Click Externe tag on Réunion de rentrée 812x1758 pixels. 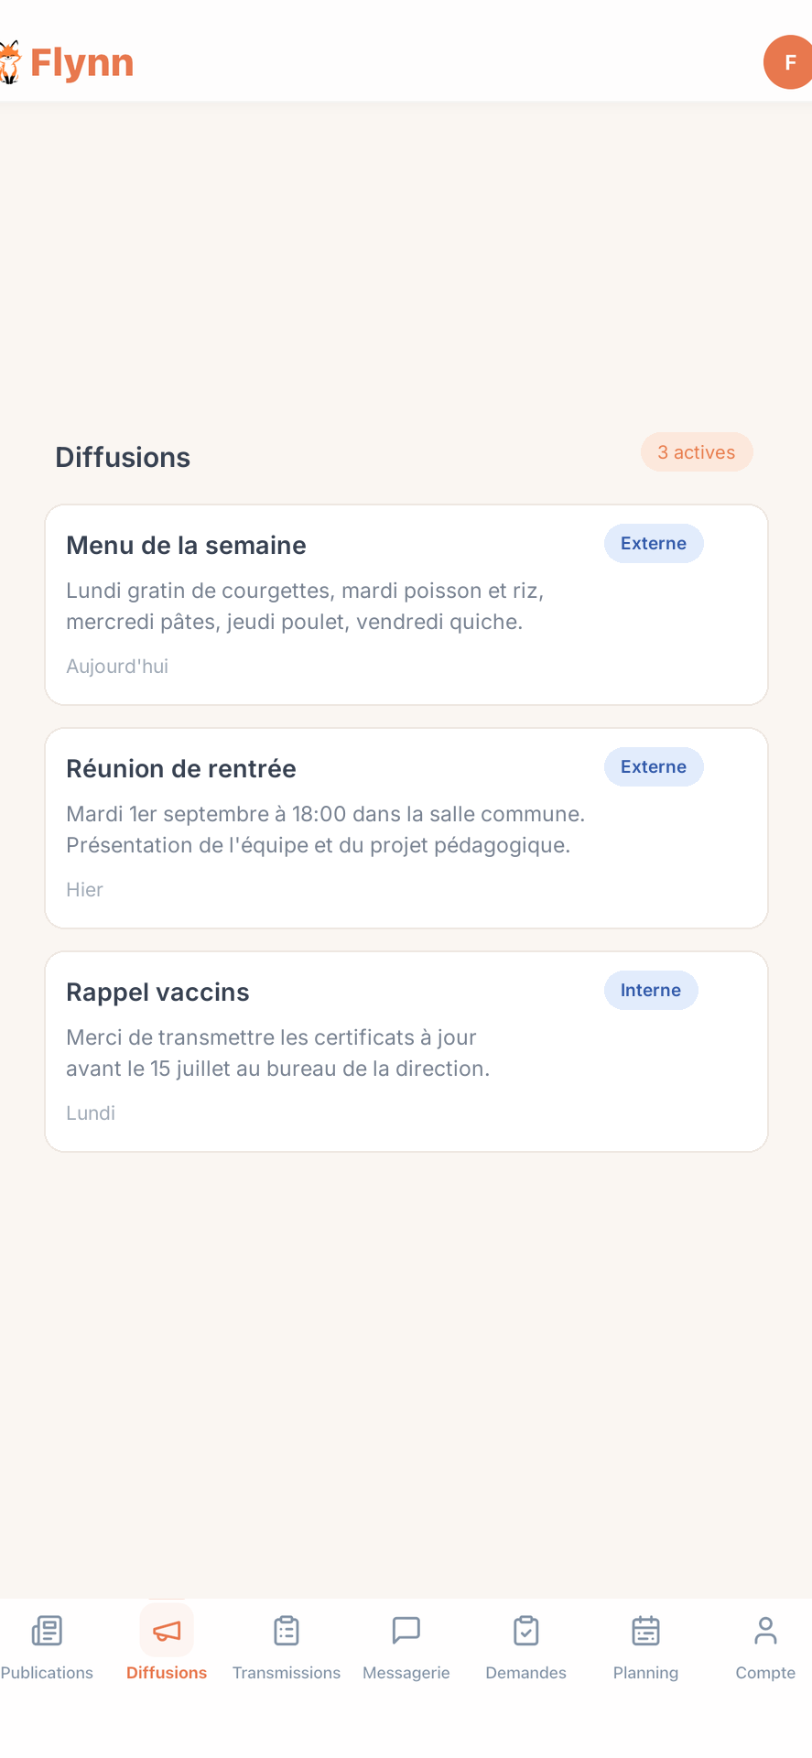(x=654, y=766)
